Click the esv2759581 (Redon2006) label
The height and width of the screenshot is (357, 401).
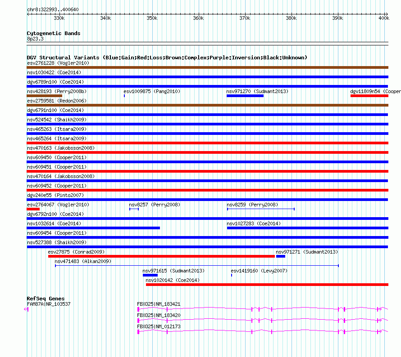[x=57, y=101]
